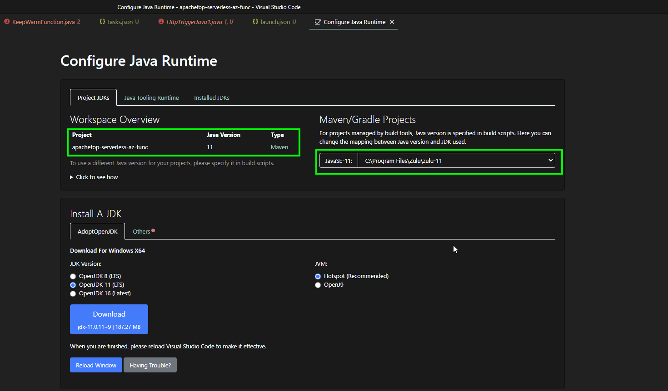
Task: Click the Java error icon on KeepWarmFunction.java tab
Action: pos(7,22)
